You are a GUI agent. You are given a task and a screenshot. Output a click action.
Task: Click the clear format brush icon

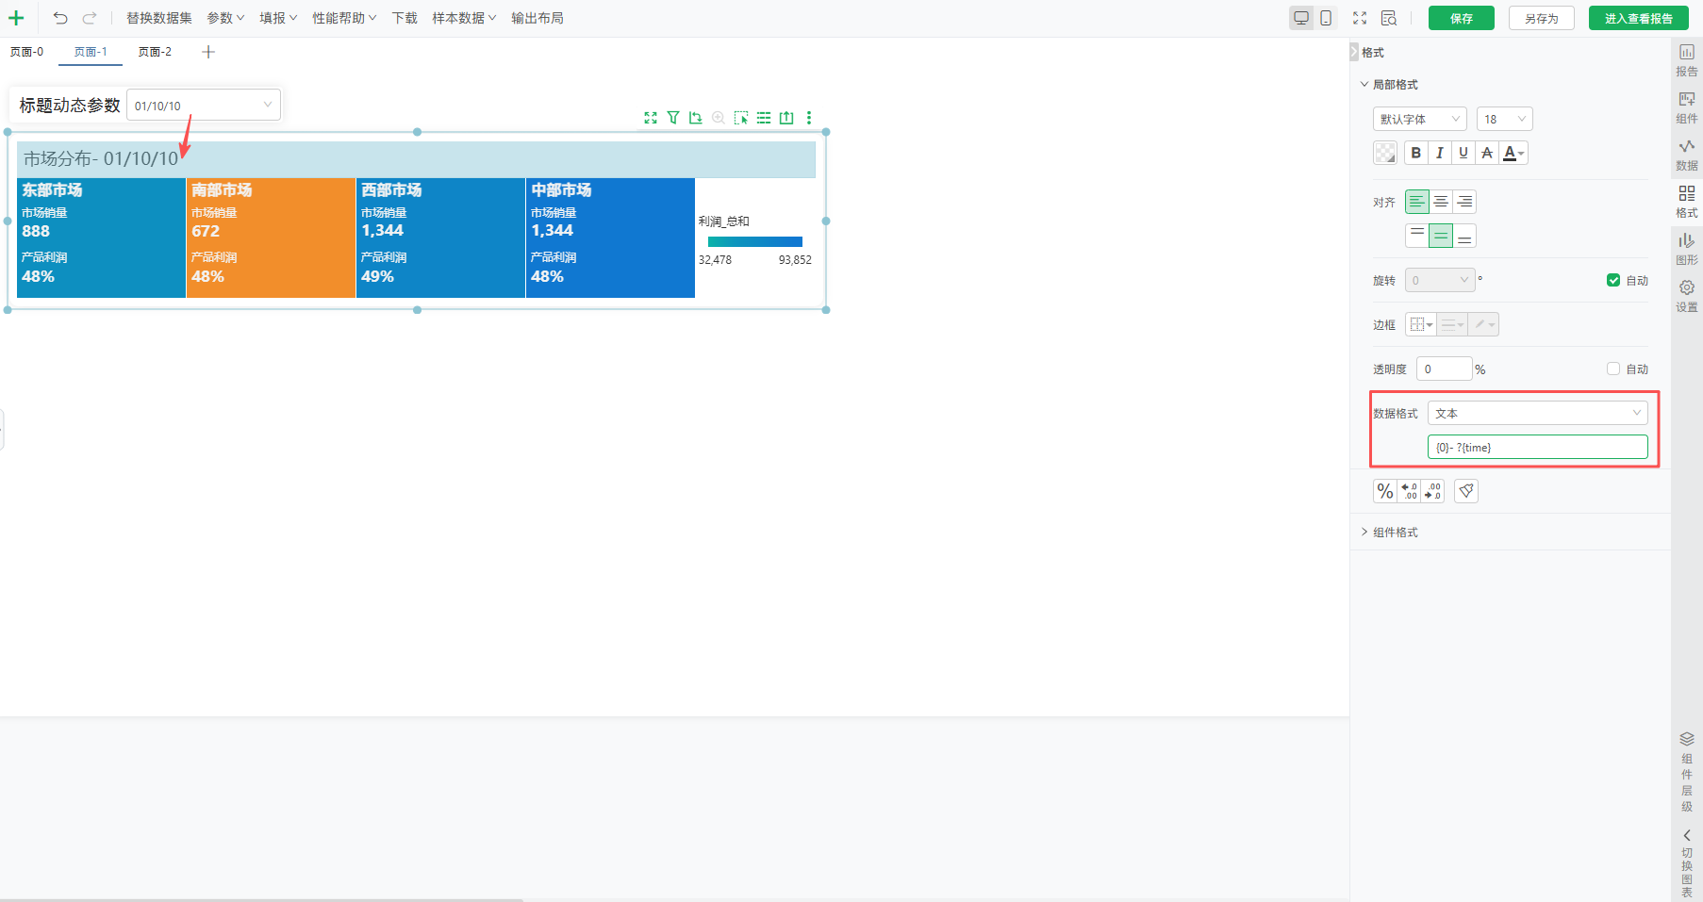1466,491
